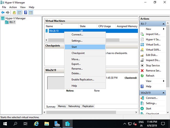Click Edit Disk... in the Actions pane
Screen dimensions: 170x128
152,55
